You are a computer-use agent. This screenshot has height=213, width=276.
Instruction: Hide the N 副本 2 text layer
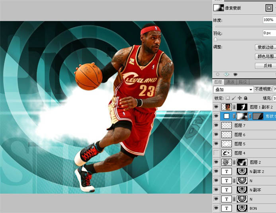pos(216,171)
